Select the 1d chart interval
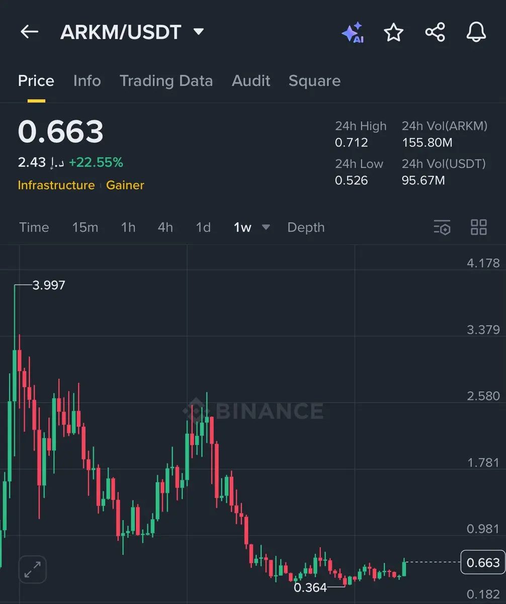506x604 pixels. pyautogui.click(x=203, y=228)
